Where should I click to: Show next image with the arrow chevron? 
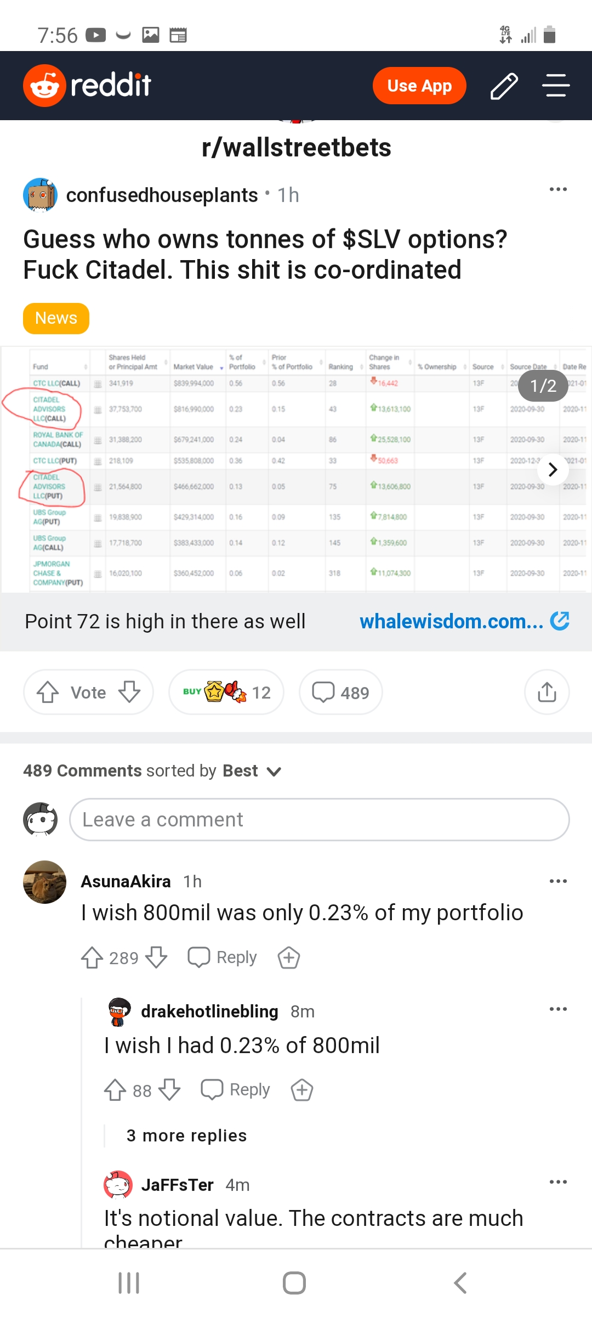[553, 470]
